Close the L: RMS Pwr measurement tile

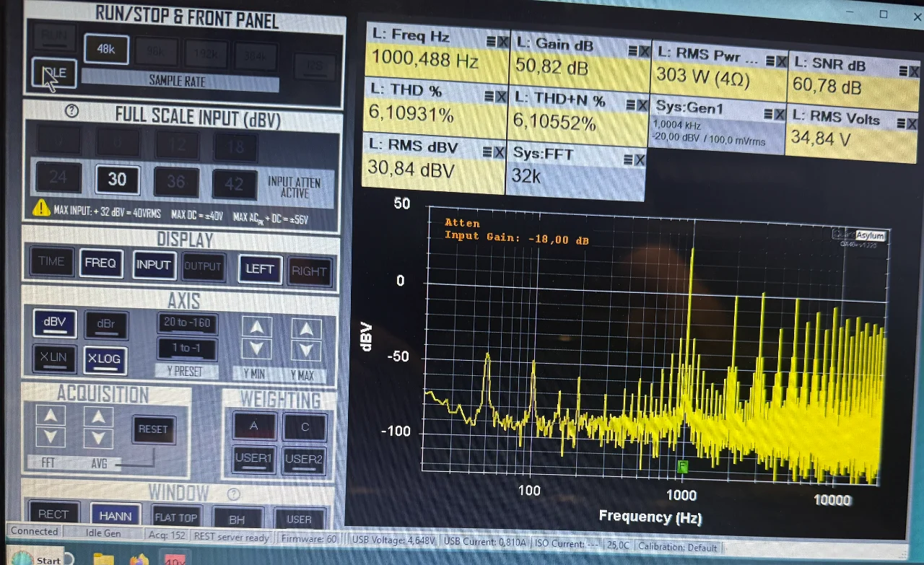pos(780,61)
